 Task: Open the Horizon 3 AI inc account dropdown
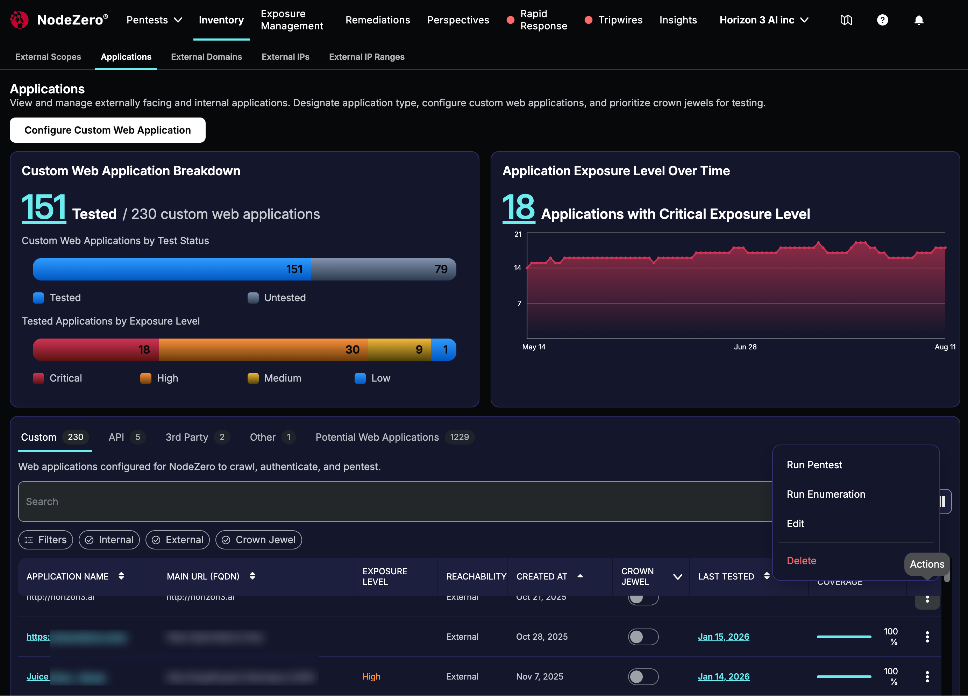pyautogui.click(x=764, y=20)
